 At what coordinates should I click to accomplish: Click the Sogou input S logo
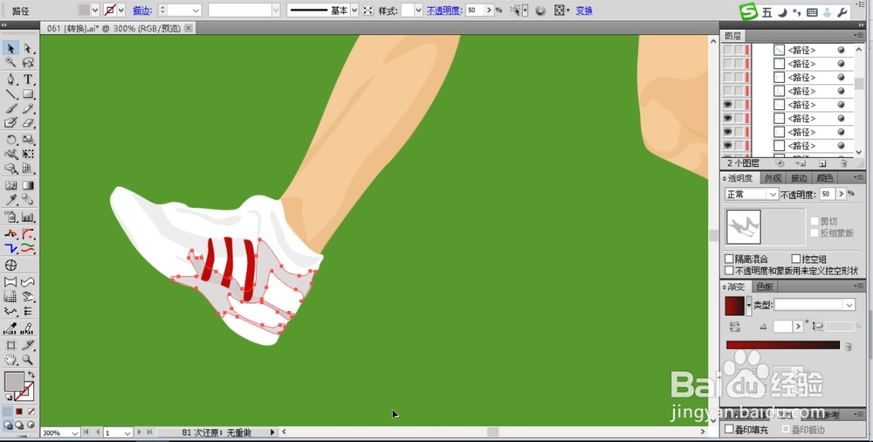[x=748, y=11]
